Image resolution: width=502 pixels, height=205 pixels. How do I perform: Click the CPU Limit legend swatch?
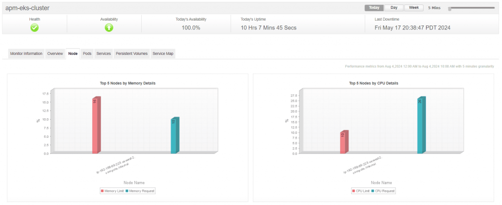[353, 191]
